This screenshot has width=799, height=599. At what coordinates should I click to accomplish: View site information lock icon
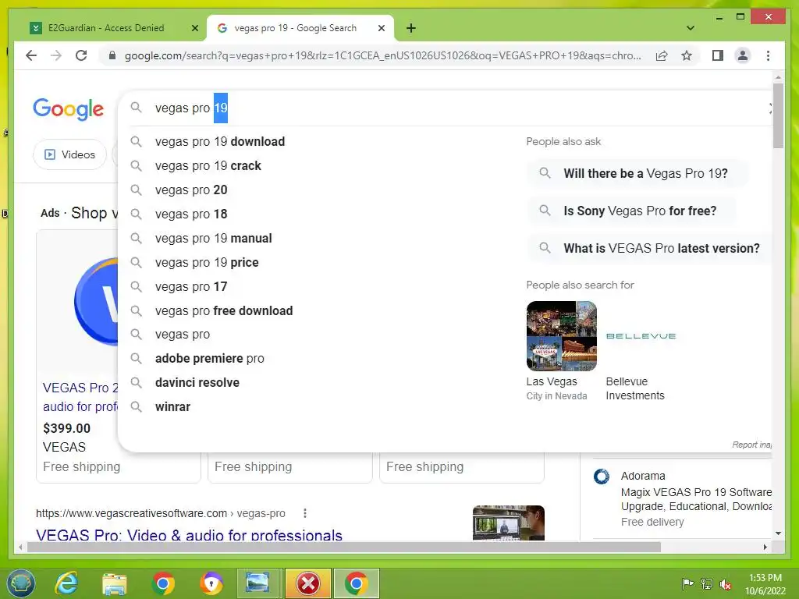pos(112,55)
